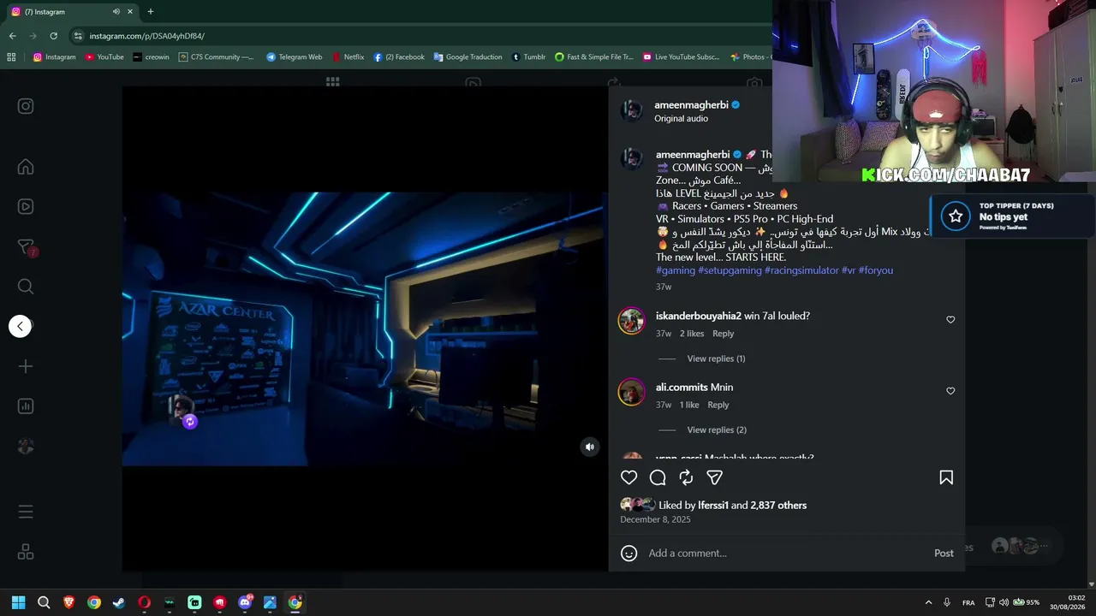Open iskanderbouyahia2's profile avatar
This screenshot has height=616, width=1096.
[632, 321]
